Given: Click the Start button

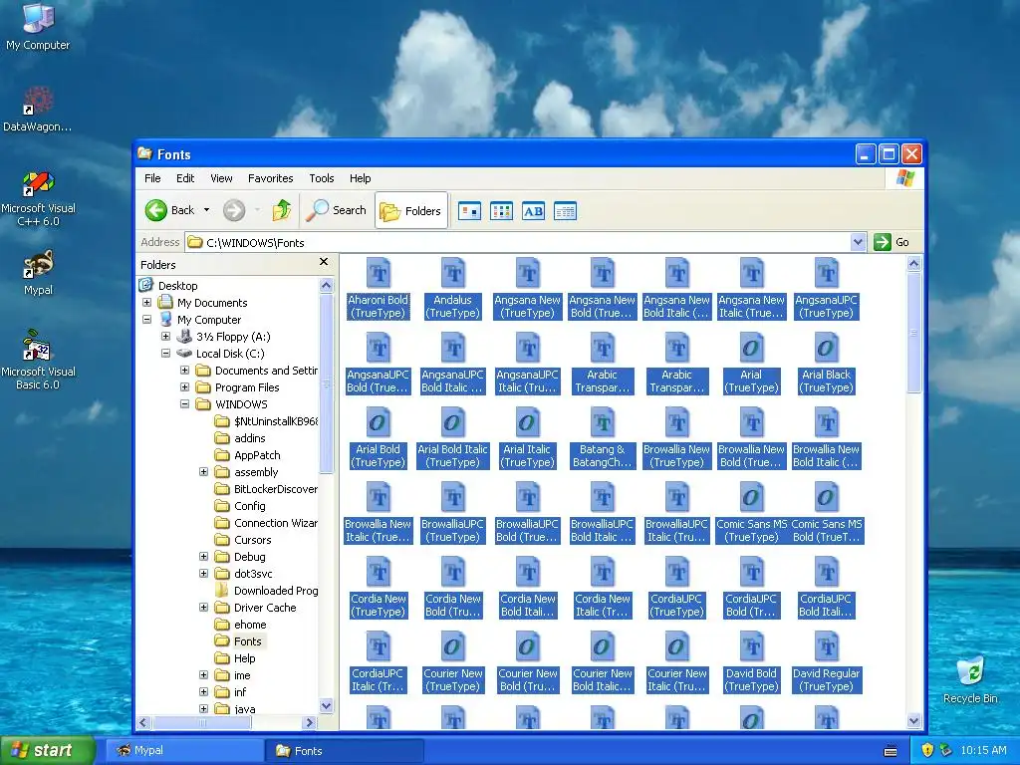Looking at the screenshot, I should pyautogui.click(x=48, y=750).
